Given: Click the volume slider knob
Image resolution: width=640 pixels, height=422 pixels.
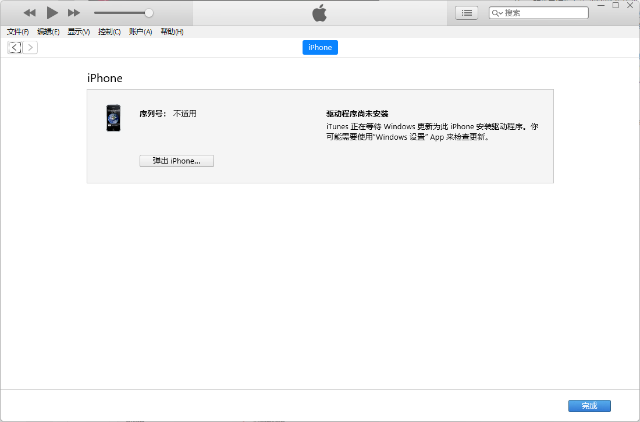Looking at the screenshot, I should [149, 13].
